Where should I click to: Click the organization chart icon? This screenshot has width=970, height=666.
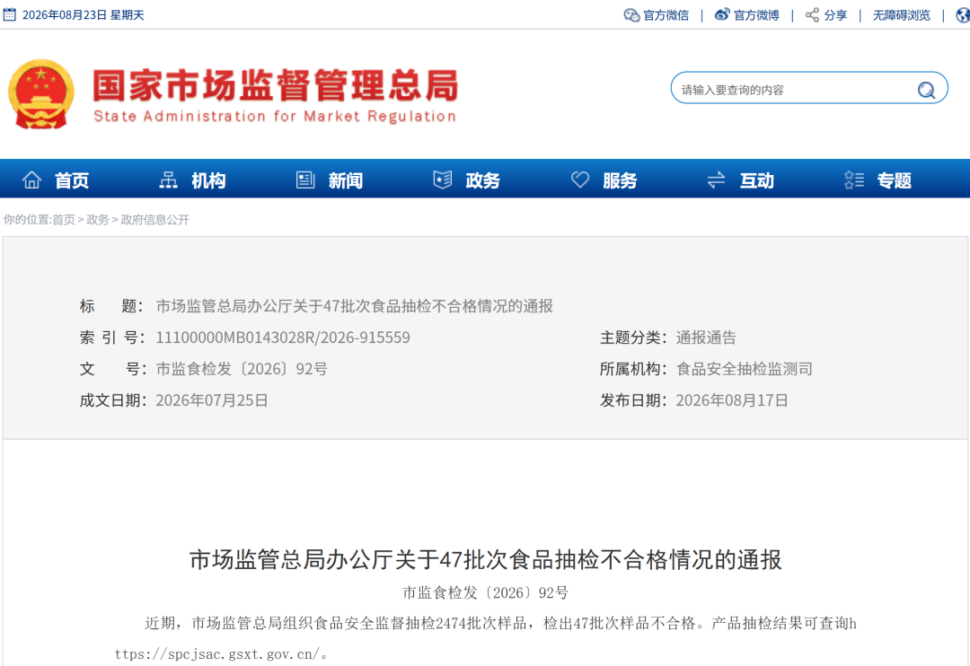click(168, 180)
